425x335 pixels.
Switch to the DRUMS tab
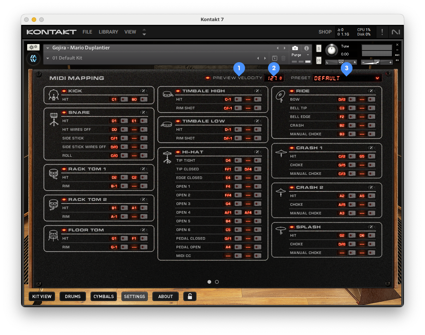point(73,297)
